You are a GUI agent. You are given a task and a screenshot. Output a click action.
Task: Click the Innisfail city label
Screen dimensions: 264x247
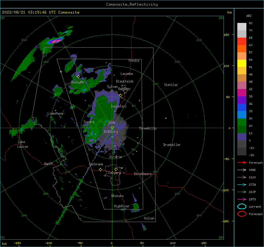coord(119,106)
